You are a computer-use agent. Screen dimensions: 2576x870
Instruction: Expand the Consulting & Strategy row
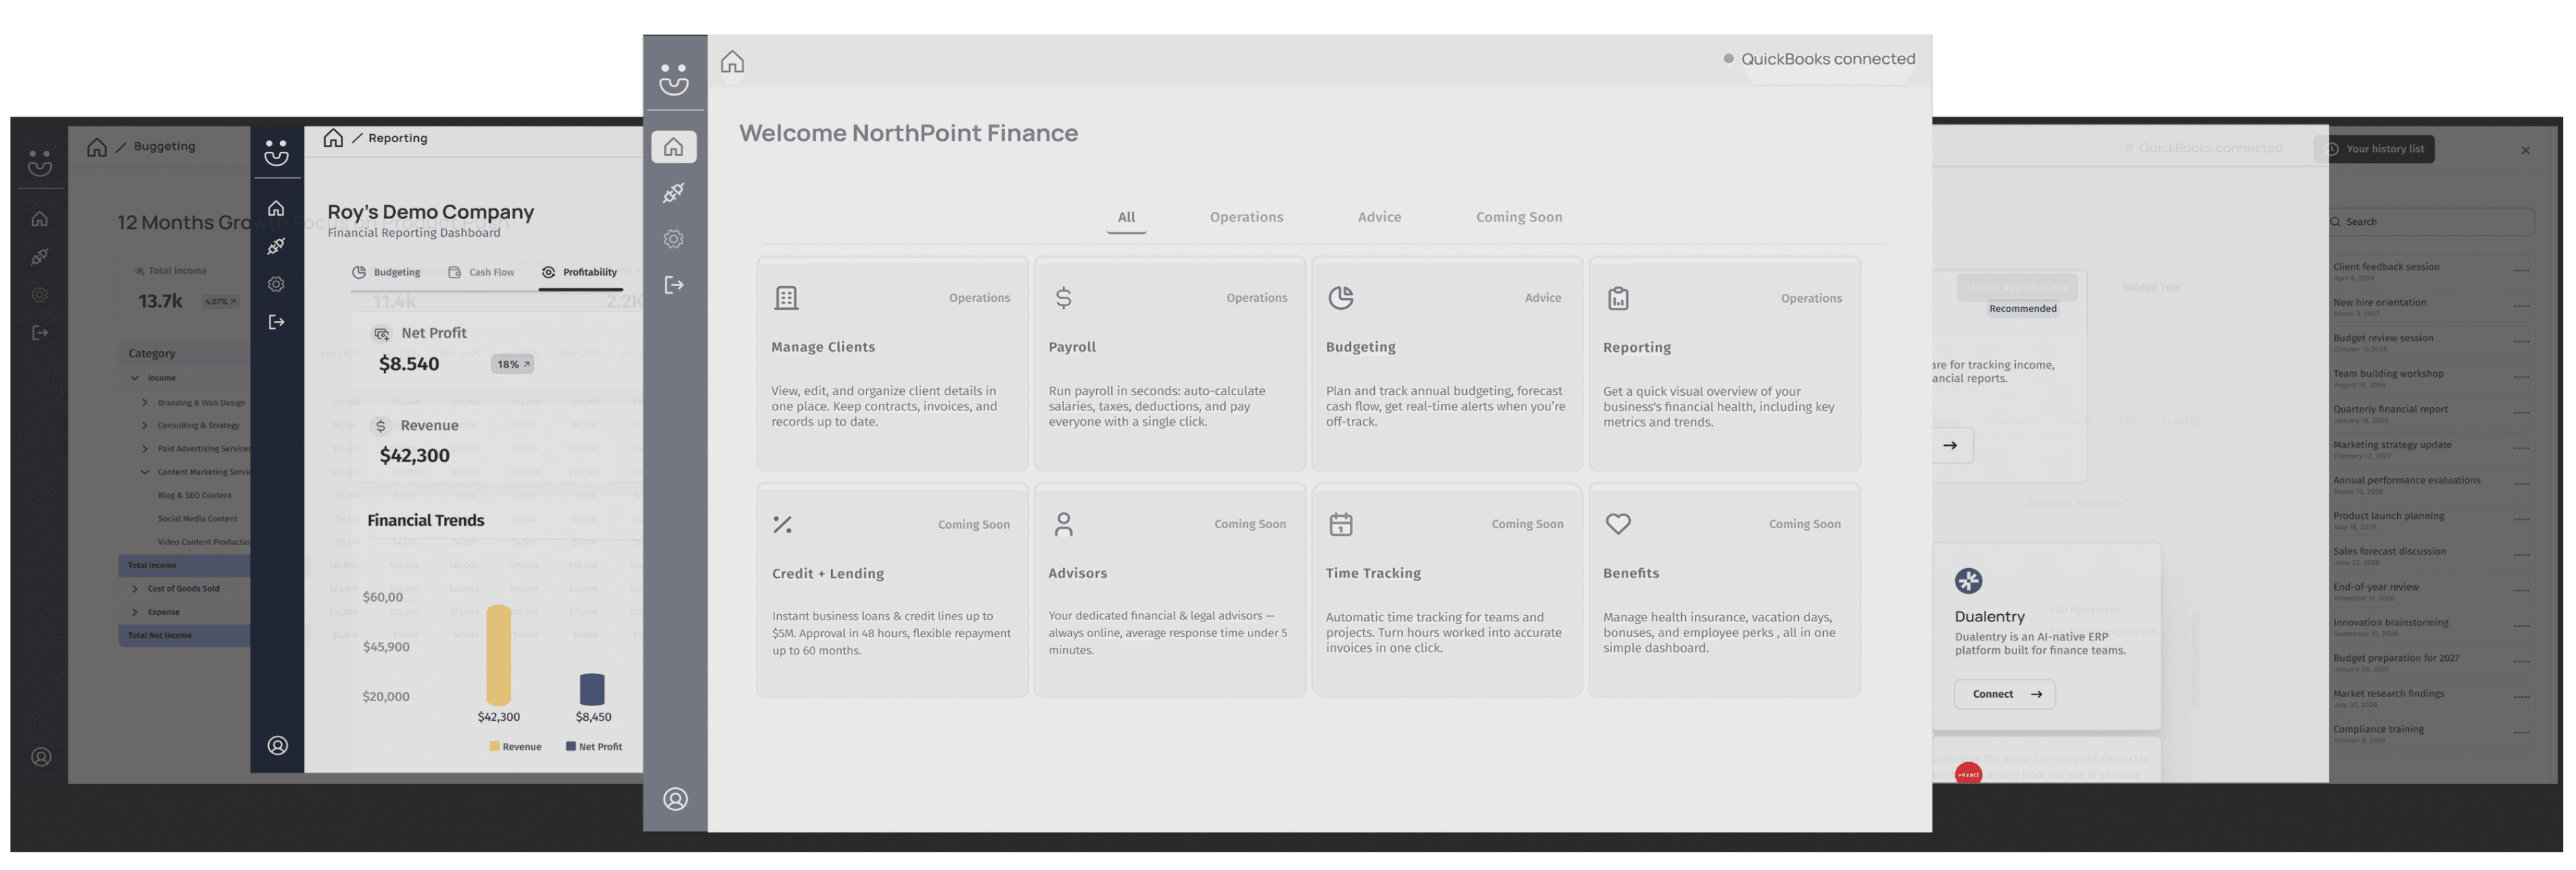(145, 425)
